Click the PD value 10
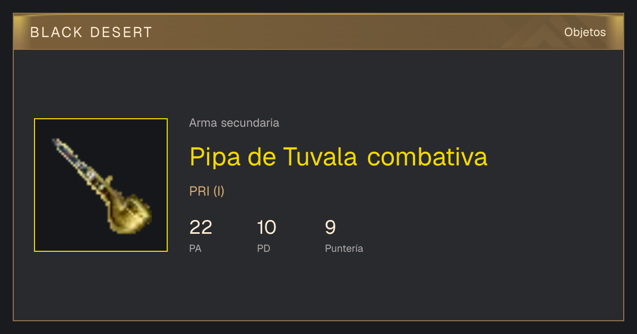 266,227
